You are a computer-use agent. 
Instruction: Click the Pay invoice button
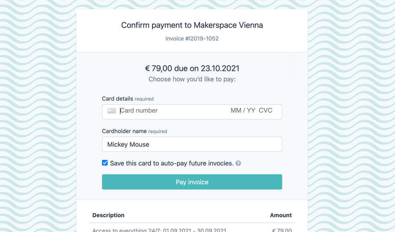(x=192, y=182)
